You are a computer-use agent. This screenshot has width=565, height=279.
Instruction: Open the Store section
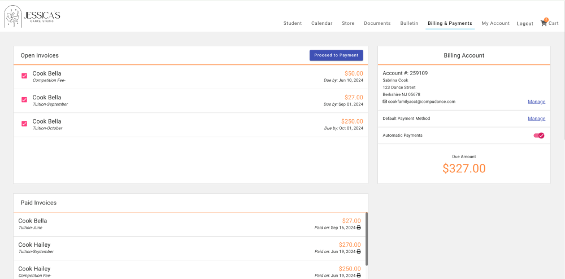[348, 23]
